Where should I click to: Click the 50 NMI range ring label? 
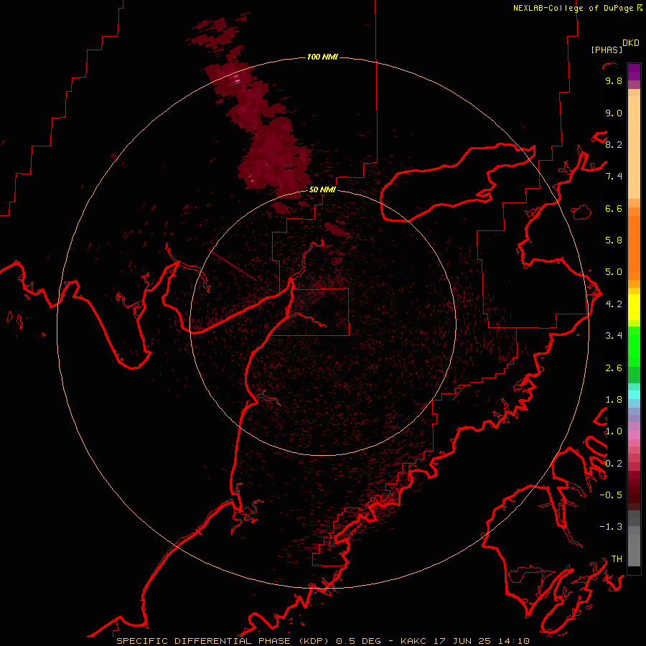[x=322, y=189]
